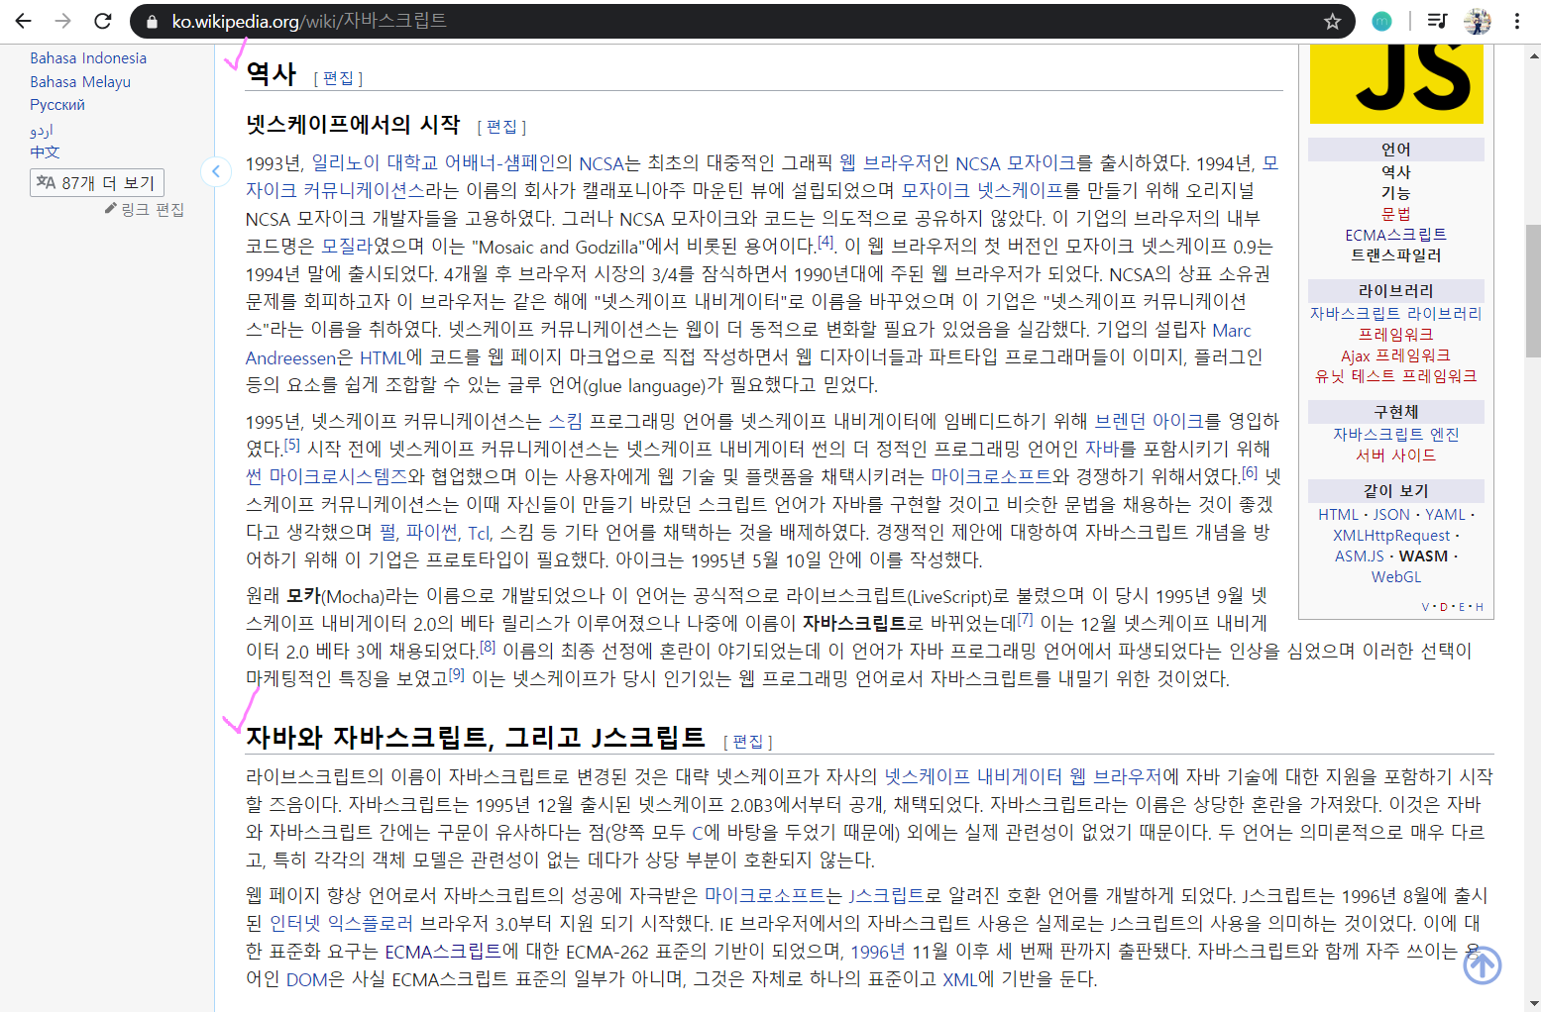This screenshot has height=1012, width=1541.
Task: Open JSON link in 같이 보기
Action: (x=1390, y=514)
